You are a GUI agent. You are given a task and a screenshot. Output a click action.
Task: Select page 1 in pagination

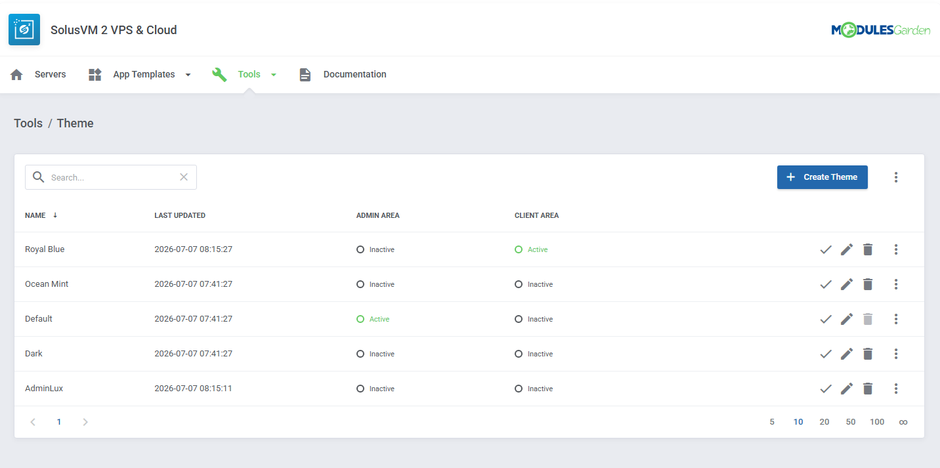[59, 422]
